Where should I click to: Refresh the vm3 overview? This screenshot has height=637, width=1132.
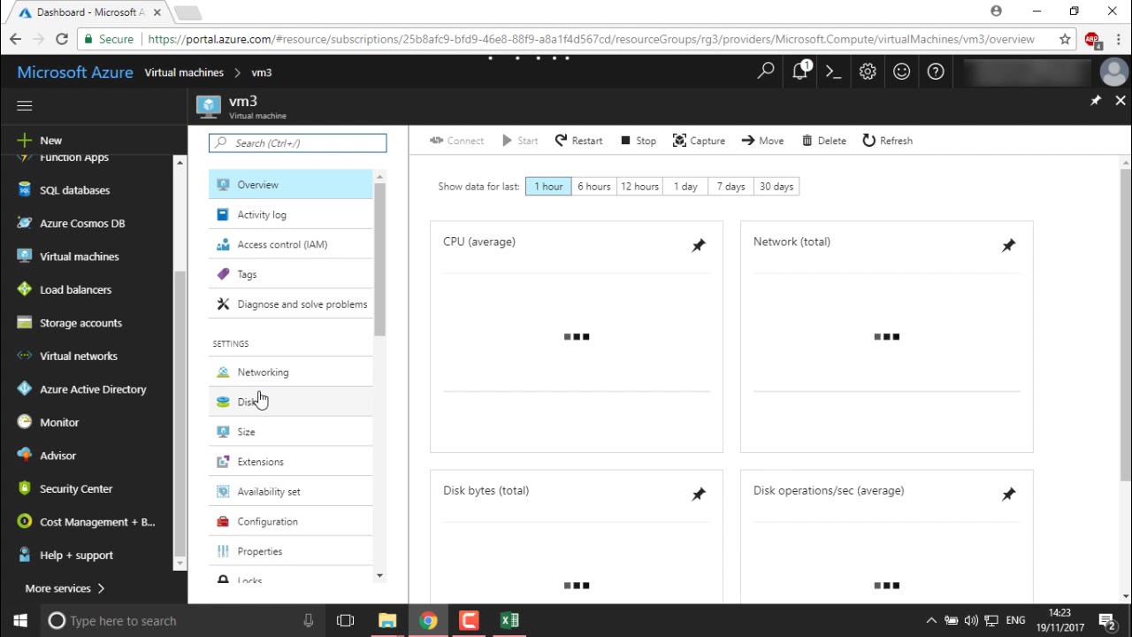887,141
